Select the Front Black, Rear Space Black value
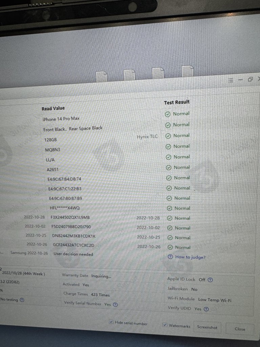260x347 pixels. [73, 128]
